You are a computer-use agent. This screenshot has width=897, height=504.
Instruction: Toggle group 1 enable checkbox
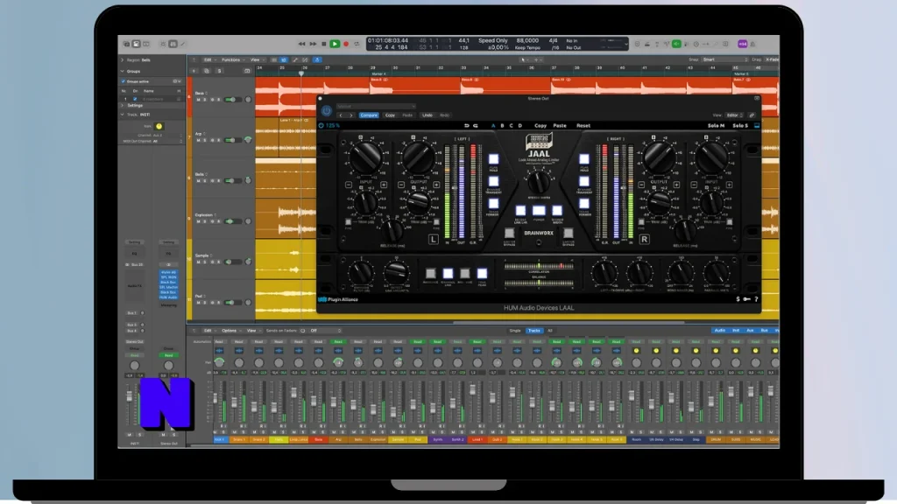click(135, 99)
